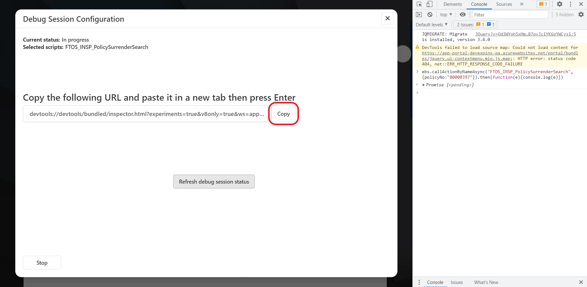
Task: Open DevTools main settings gear
Action: pos(559,4)
